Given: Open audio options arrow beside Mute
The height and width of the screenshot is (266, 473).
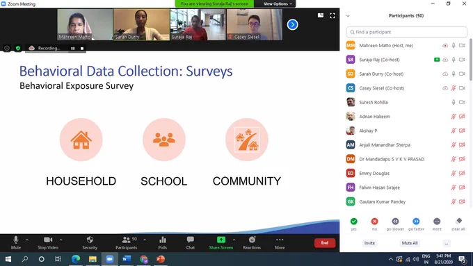Looking at the screenshot, I should pyautogui.click(x=27, y=240).
